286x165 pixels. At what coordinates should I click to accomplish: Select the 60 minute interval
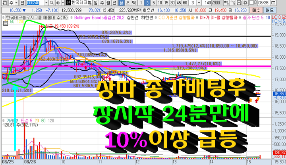pyautogui.click(x=185, y=3)
